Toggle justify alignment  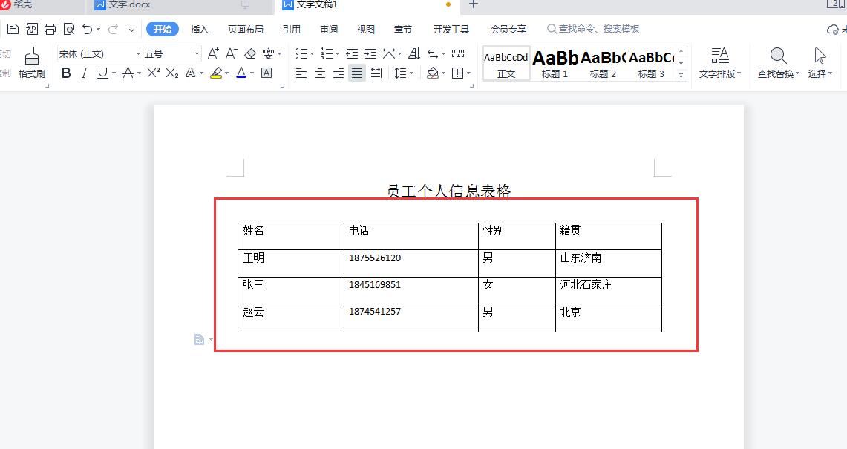click(357, 73)
